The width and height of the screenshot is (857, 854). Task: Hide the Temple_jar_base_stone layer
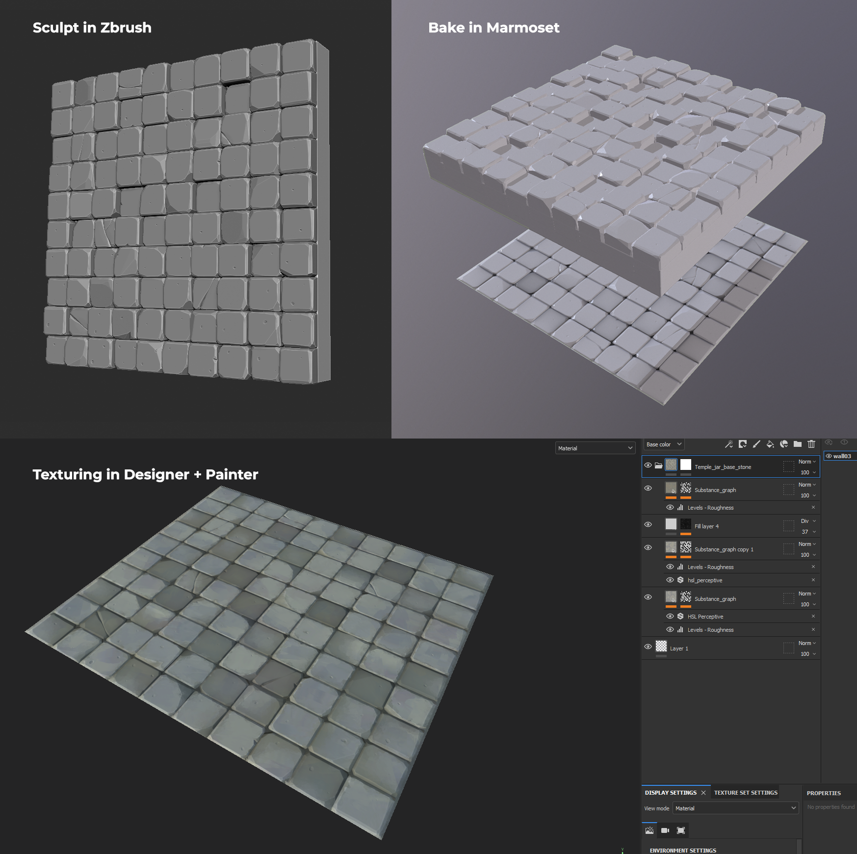(x=648, y=465)
